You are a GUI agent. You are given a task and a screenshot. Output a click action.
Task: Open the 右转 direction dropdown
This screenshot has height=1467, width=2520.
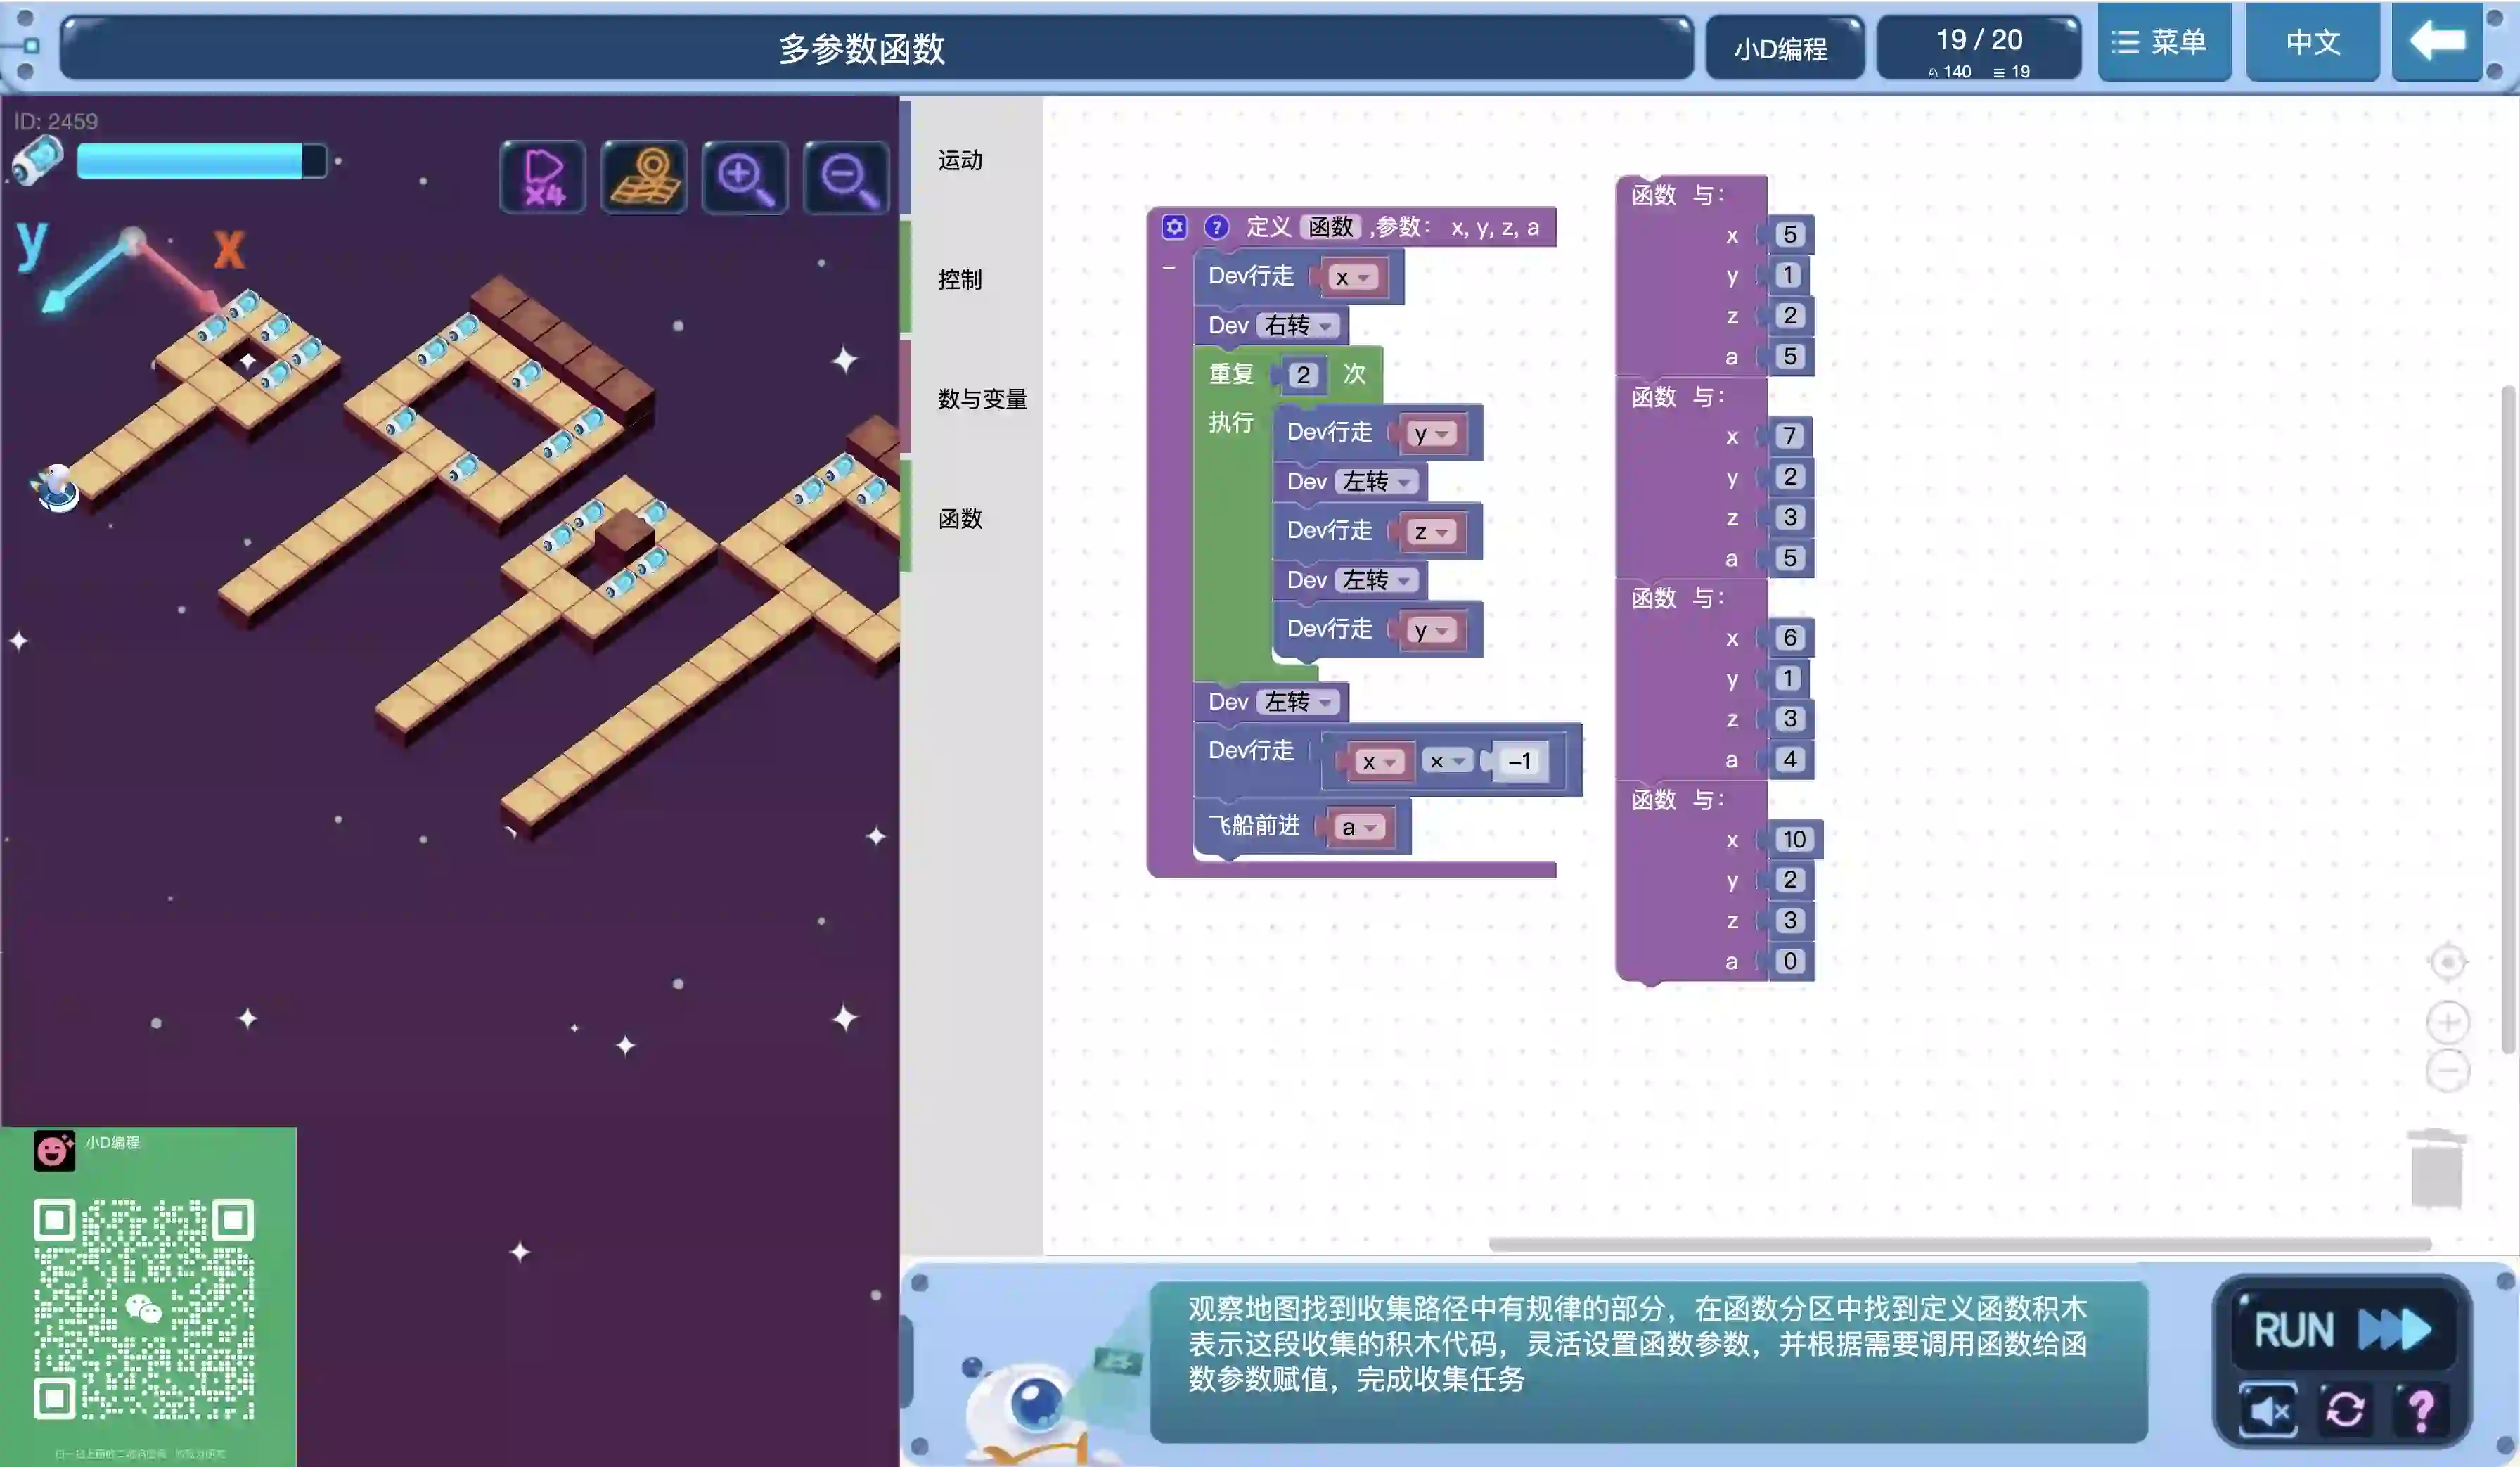pyautogui.click(x=1298, y=326)
